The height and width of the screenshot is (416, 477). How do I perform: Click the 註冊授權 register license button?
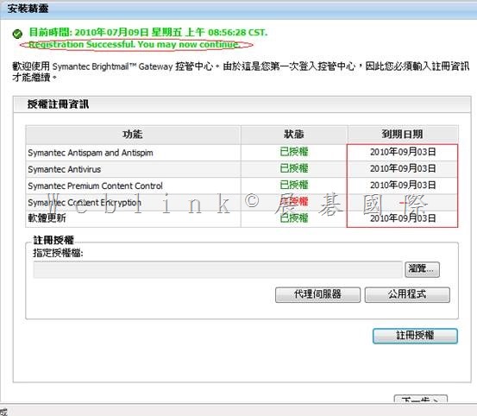[x=415, y=336]
